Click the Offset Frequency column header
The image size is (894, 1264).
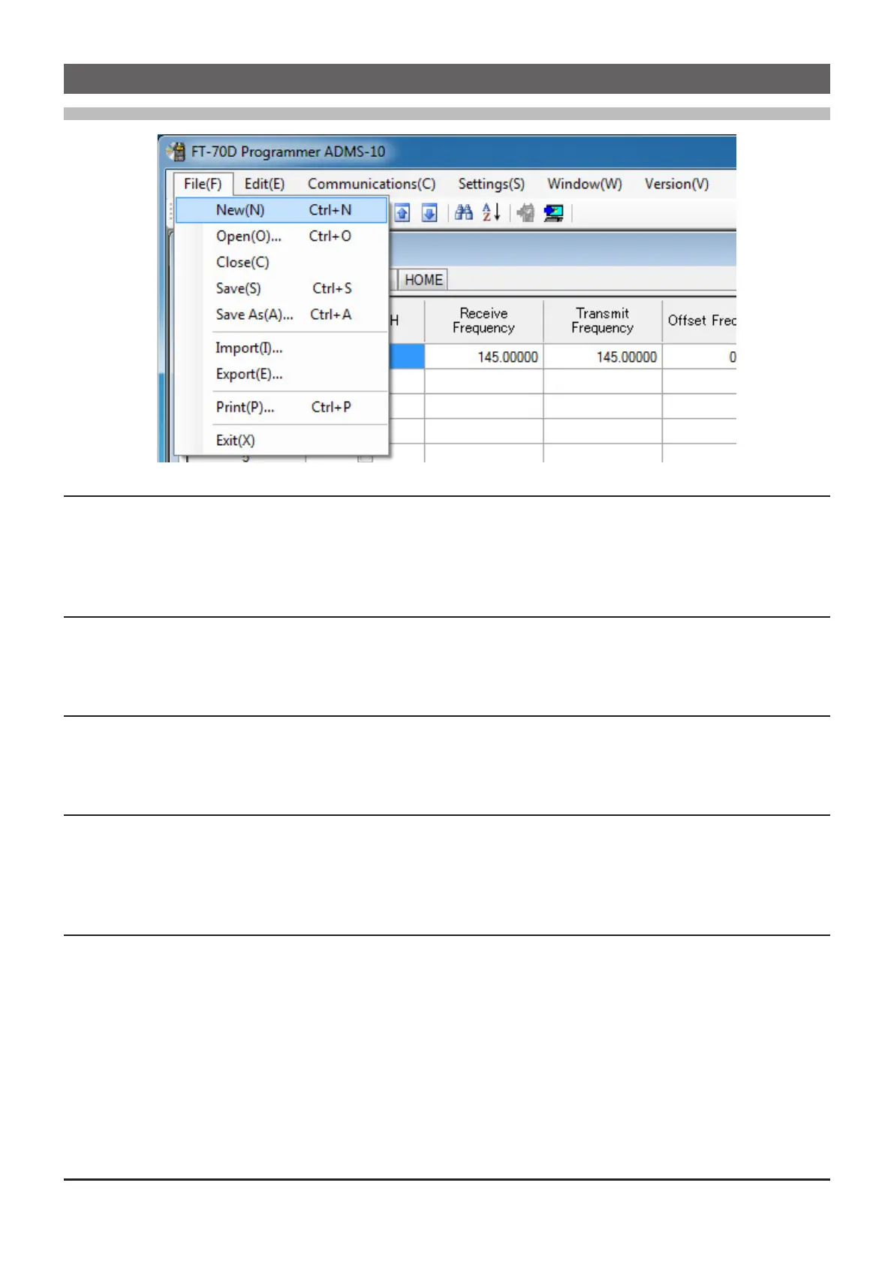[700, 321]
